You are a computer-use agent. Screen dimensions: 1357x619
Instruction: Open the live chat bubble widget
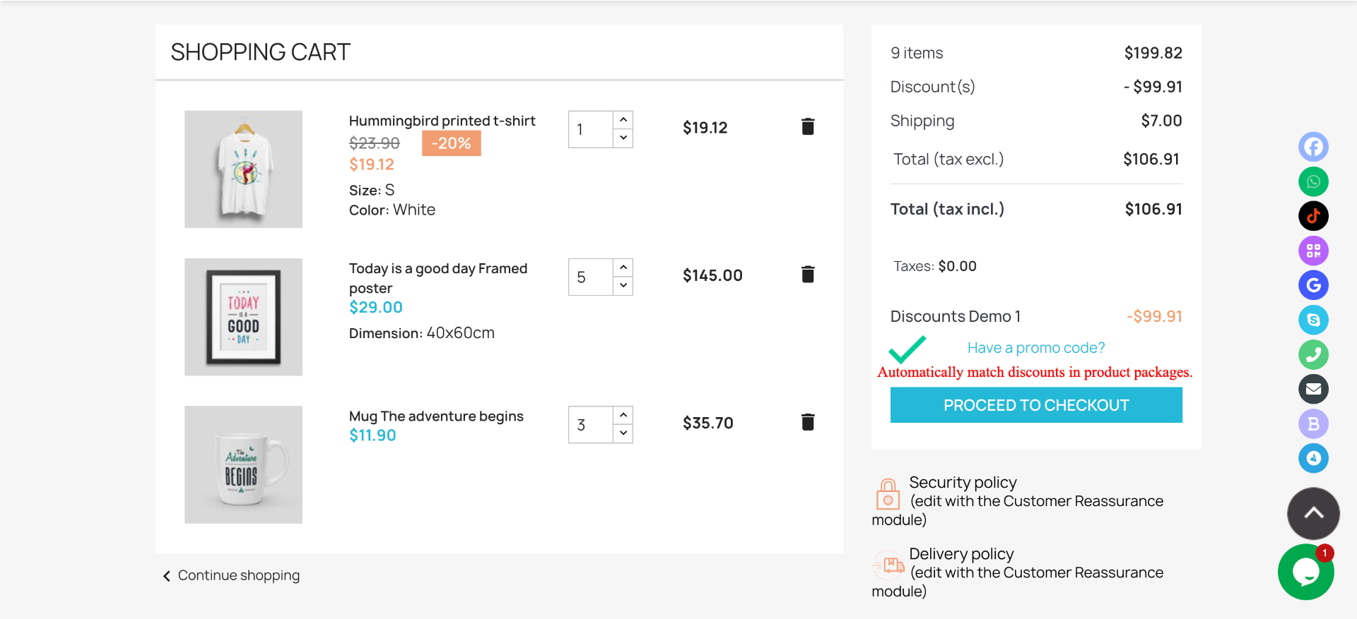point(1305,572)
